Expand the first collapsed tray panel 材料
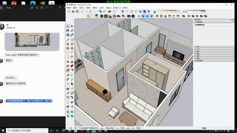Screen dimensions: 237x133 (x=214, y=47)
